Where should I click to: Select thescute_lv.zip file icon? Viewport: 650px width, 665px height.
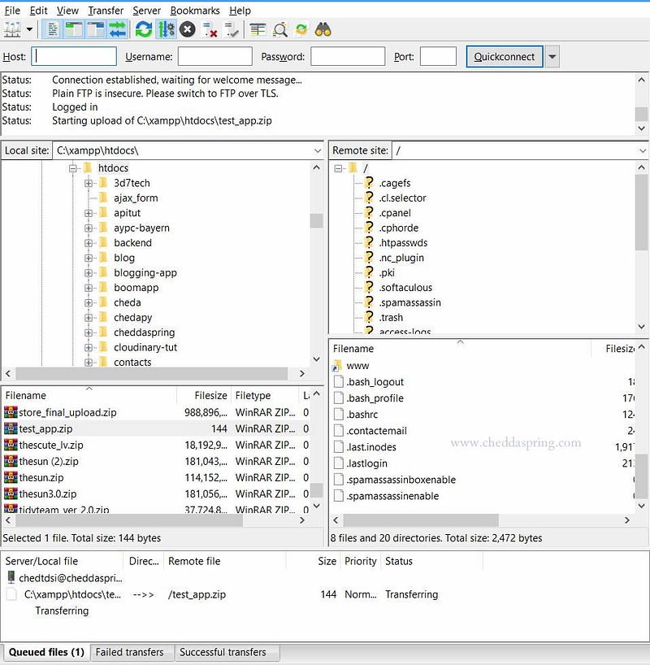point(11,445)
